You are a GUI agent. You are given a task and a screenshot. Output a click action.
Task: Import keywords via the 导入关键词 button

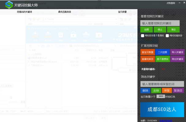[177, 52]
